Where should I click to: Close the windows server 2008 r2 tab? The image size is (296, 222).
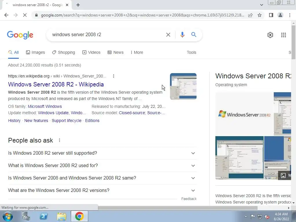[67, 5]
